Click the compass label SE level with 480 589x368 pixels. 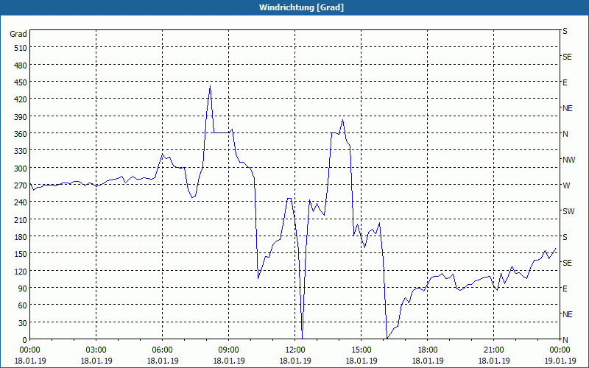567,57
